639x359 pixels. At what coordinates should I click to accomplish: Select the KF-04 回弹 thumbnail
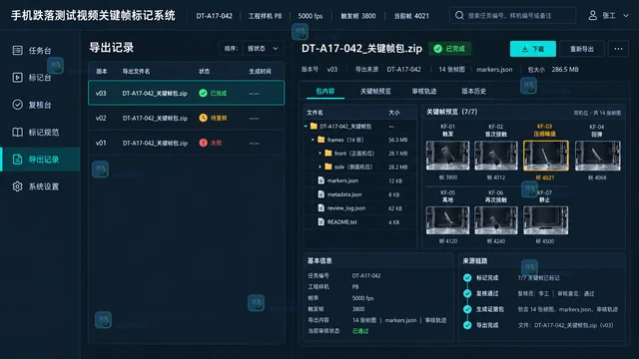click(x=597, y=156)
